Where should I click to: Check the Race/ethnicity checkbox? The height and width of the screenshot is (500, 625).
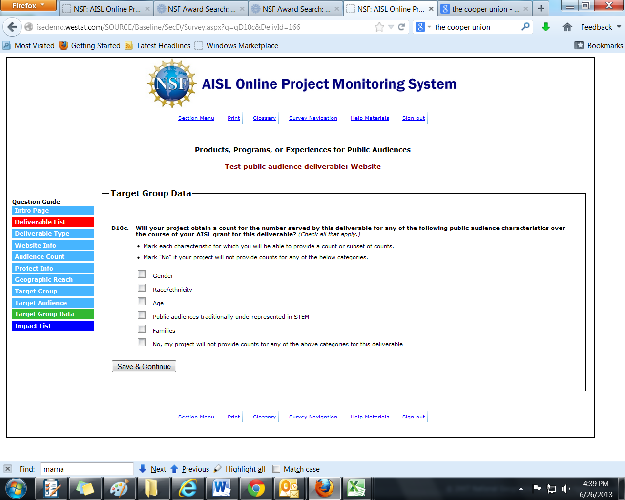click(x=142, y=288)
